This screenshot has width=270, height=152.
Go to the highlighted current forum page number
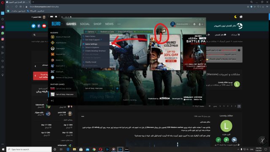239,106
